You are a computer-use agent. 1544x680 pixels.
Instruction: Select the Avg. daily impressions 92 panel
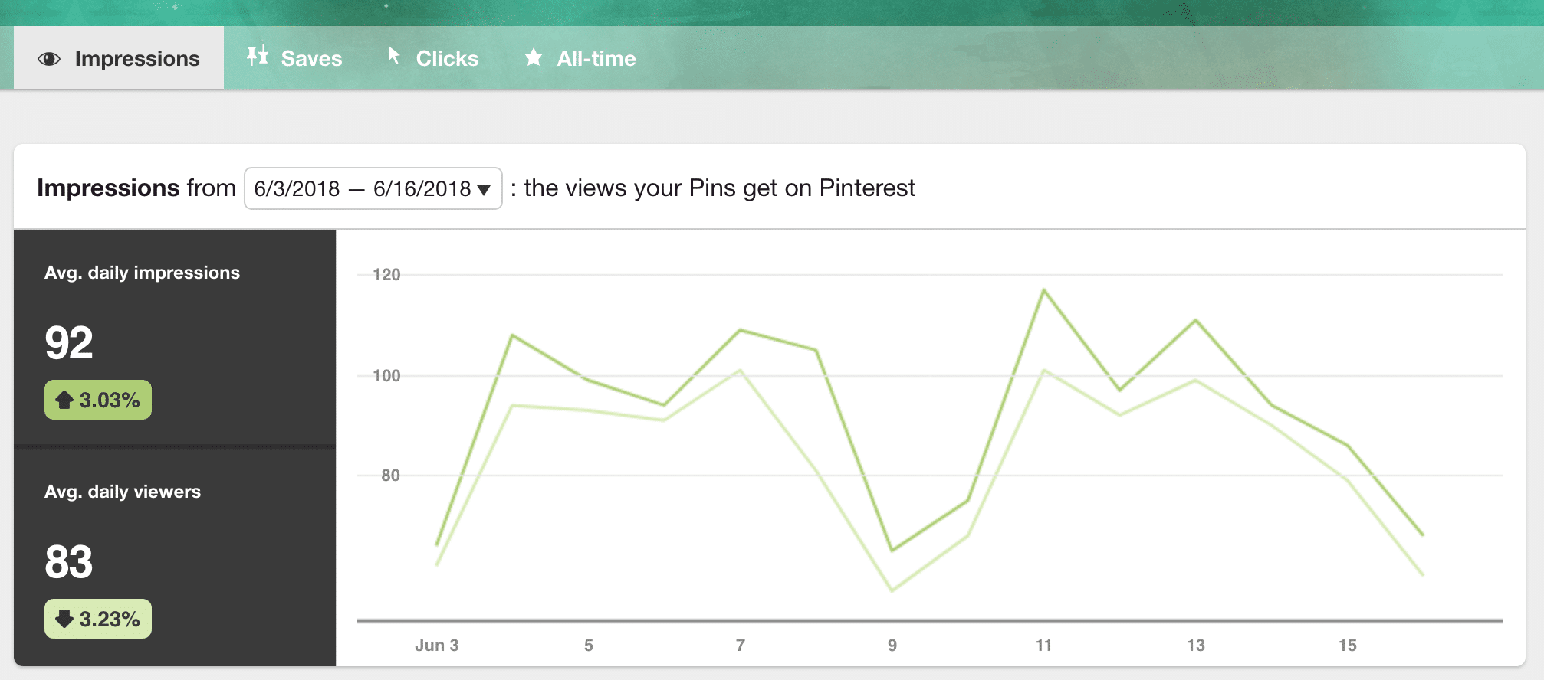175,338
